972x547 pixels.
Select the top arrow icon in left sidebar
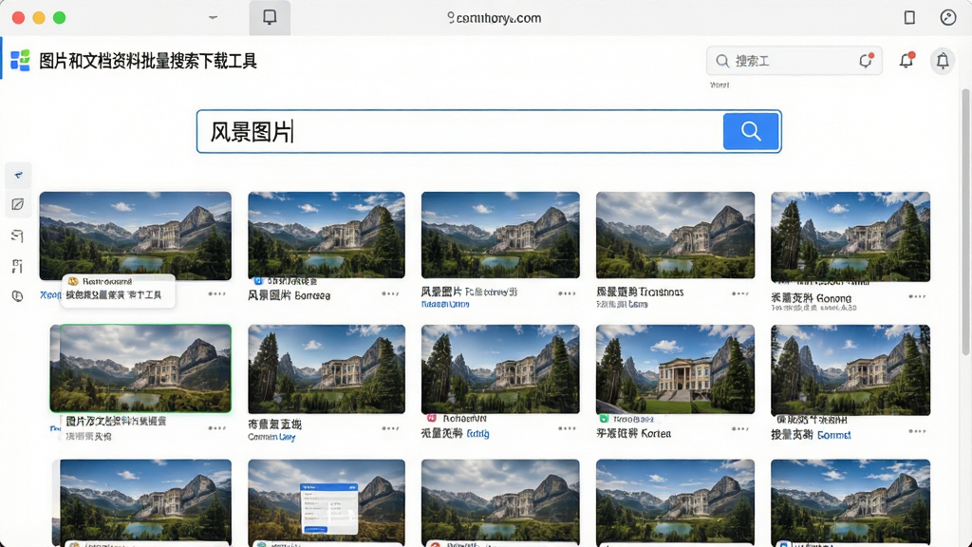18,175
